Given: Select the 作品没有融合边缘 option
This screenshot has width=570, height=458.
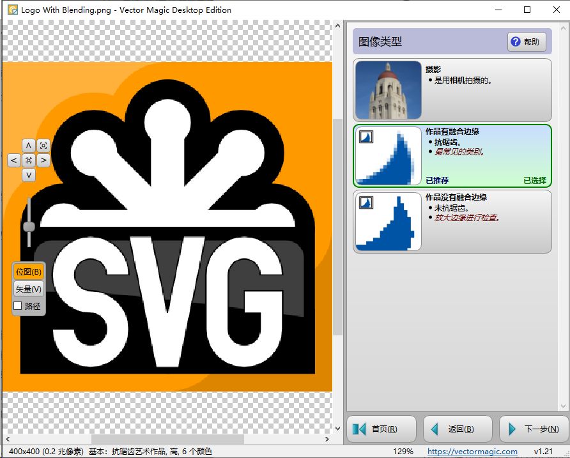Looking at the screenshot, I should 452,222.
